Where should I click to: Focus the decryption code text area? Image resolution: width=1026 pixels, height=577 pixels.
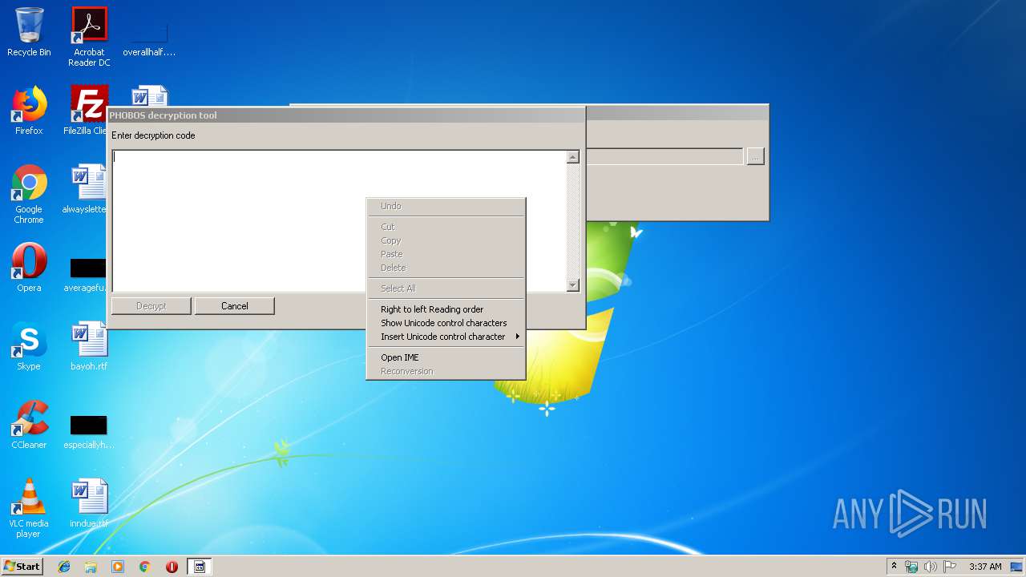click(x=339, y=221)
